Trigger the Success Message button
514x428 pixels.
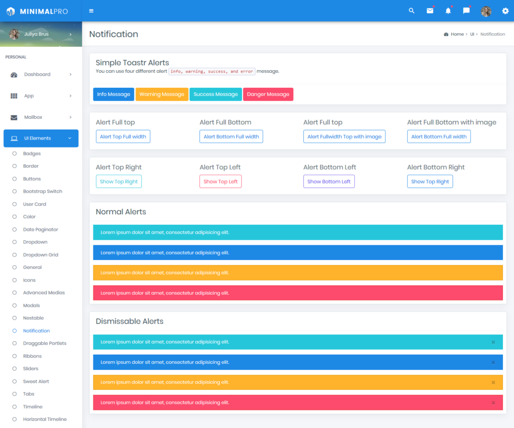coord(215,94)
